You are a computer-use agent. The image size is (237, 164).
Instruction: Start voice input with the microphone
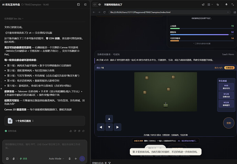69,159
